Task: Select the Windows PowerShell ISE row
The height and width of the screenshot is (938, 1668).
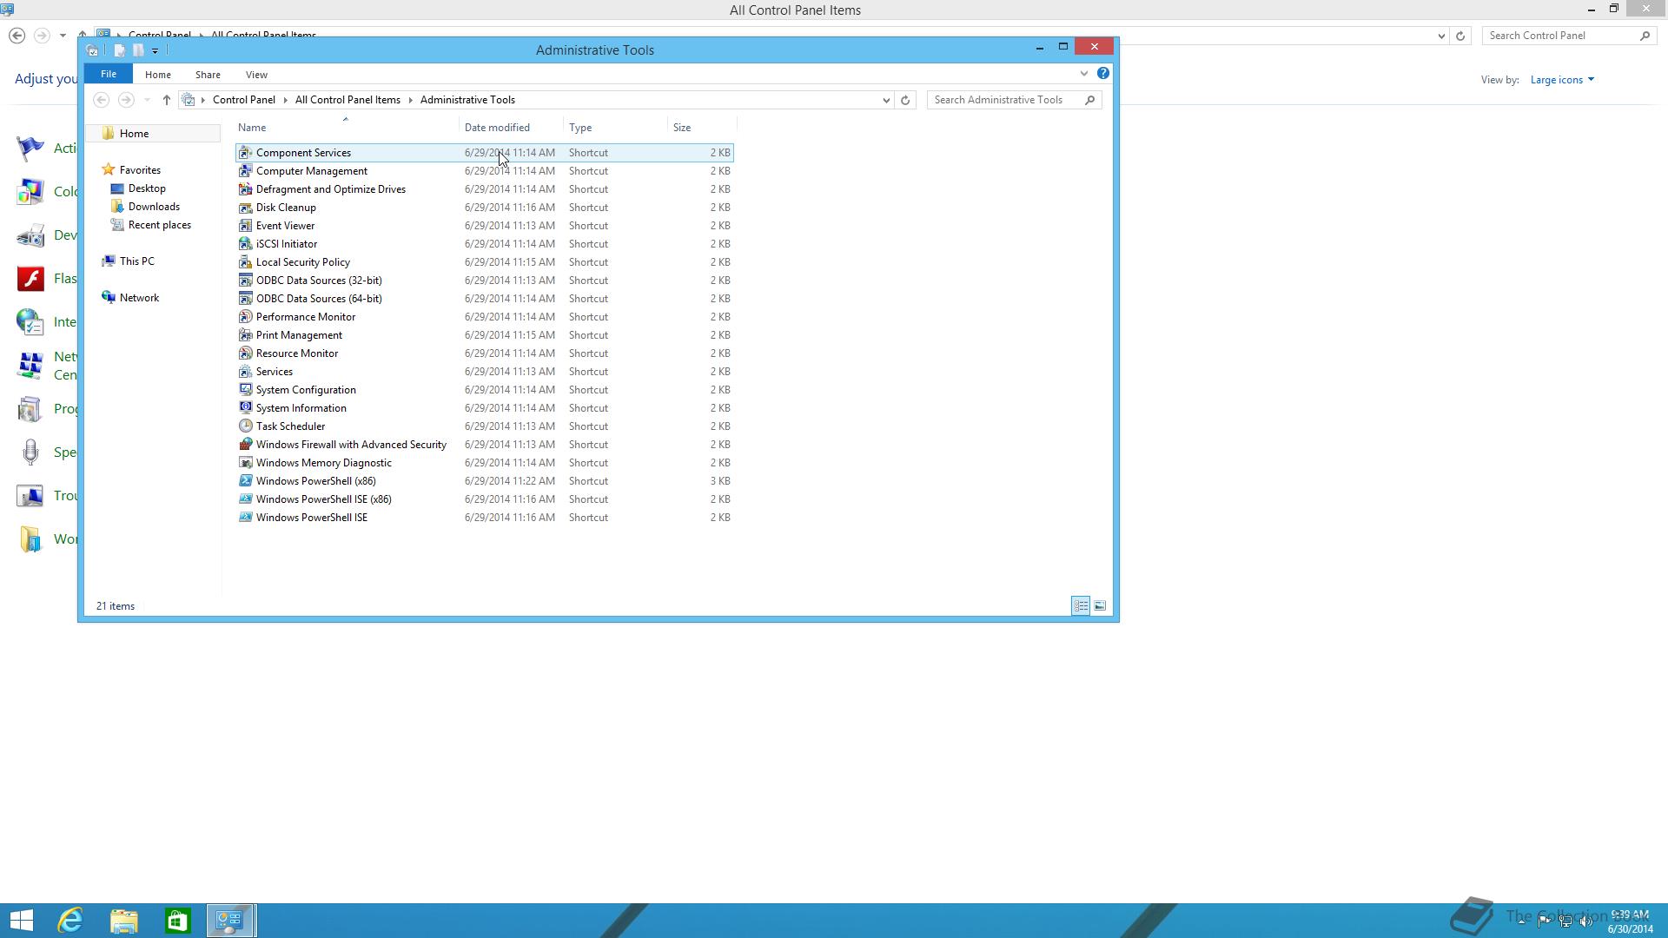Action: pos(485,518)
